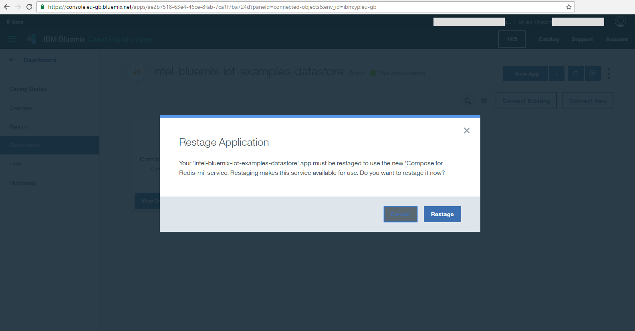
Task: Close the Restage Application dialog with X
Action: tap(466, 130)
